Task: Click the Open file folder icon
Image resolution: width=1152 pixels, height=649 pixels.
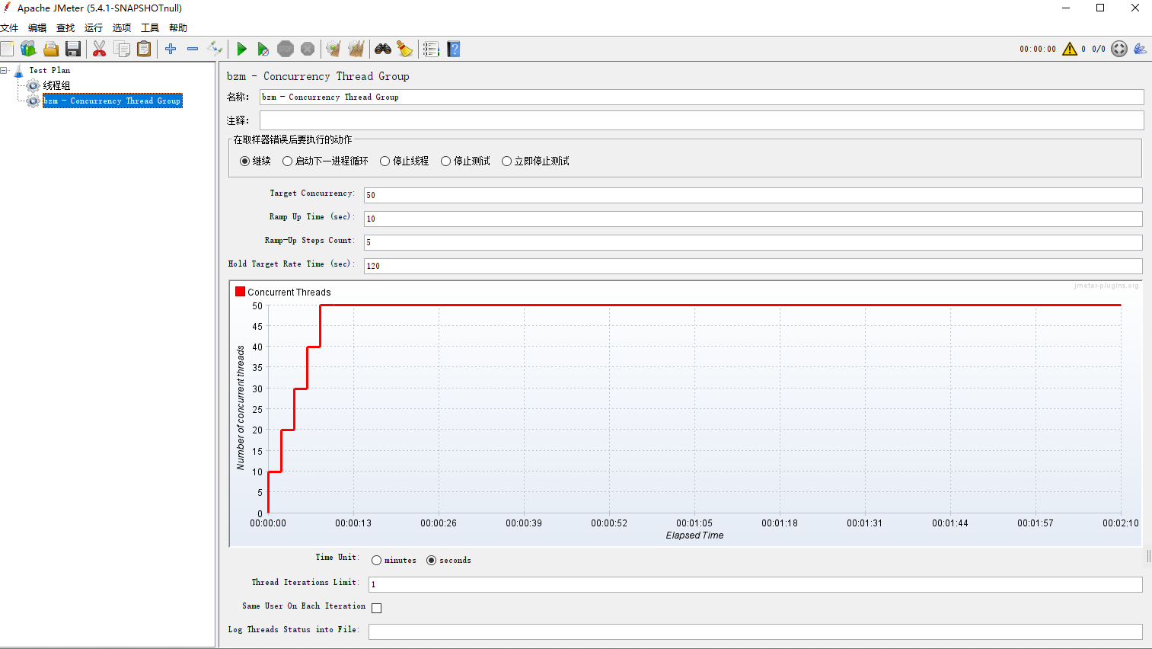Action: (x=51, y=50)
